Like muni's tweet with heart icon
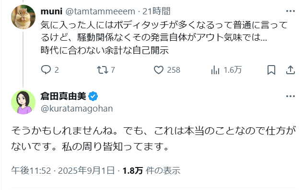The image size is (304, 190). pyautogui.click(x=159, y=70)
